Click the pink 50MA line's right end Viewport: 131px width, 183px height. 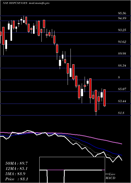(x=122, y=144)
